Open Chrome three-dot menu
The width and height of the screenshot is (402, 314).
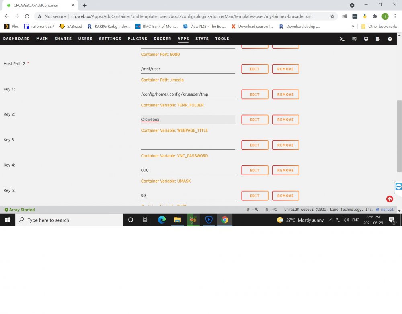(395, 16)
